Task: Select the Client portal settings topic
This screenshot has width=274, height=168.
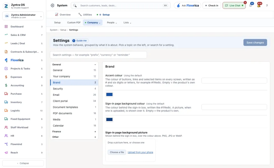Action: click(x=74, y=101)
